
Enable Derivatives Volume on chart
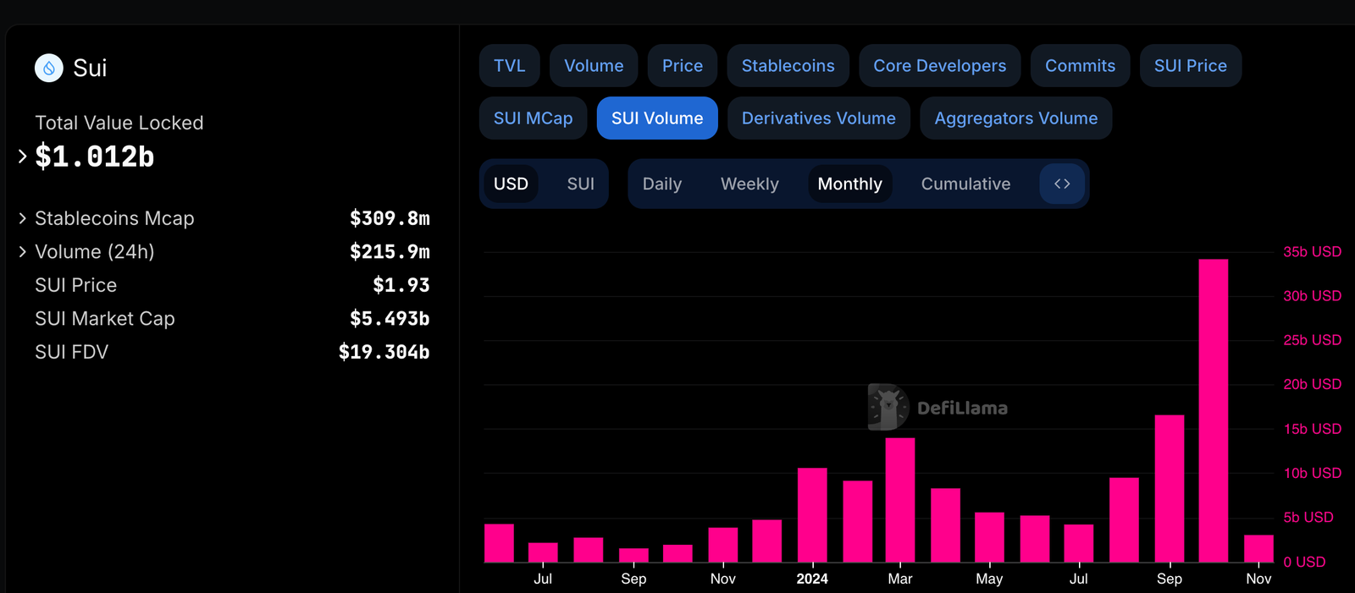(x=818, y=118)
